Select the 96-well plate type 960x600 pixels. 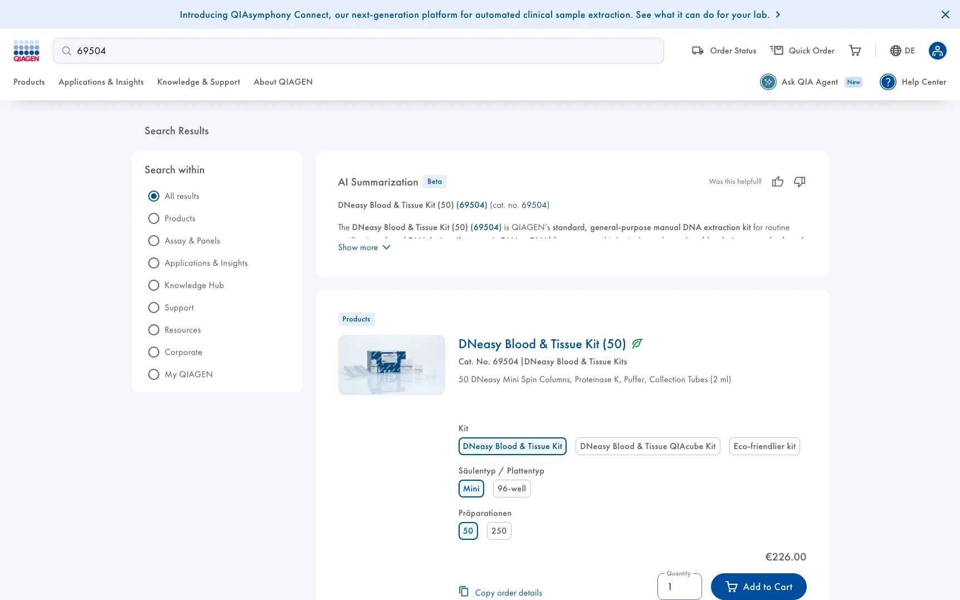coord(511,489)
